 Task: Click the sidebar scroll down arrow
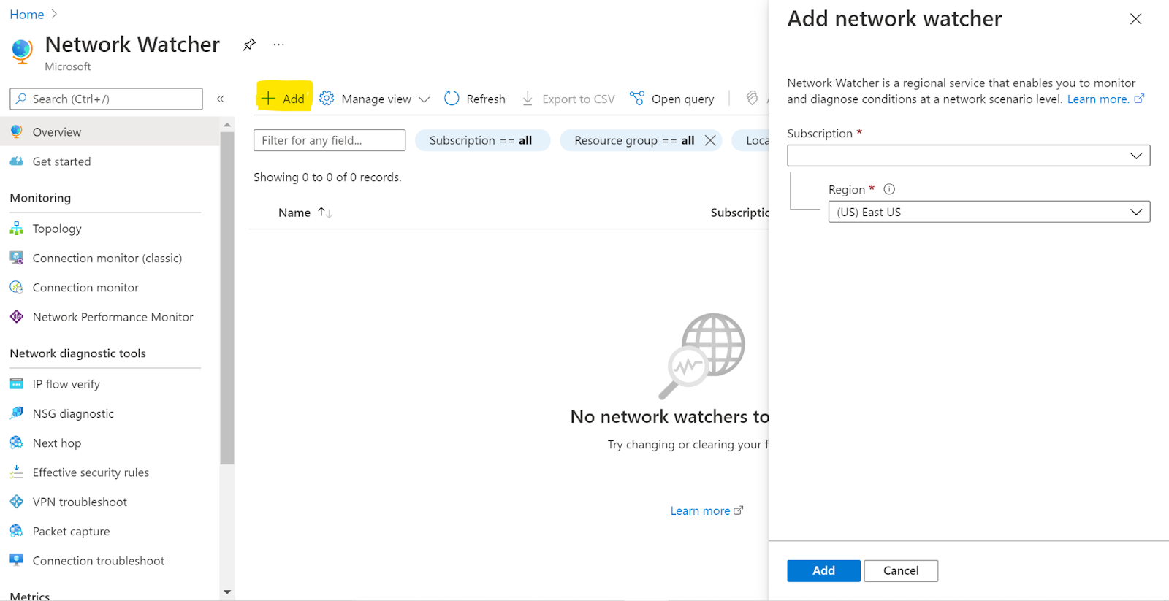(227, 592)
